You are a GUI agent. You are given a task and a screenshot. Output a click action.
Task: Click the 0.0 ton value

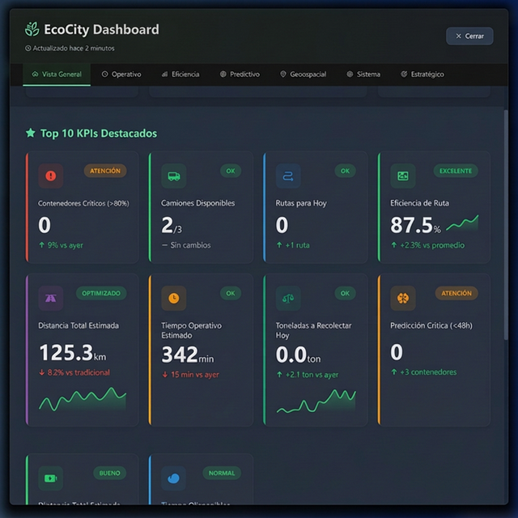(298, 355)
